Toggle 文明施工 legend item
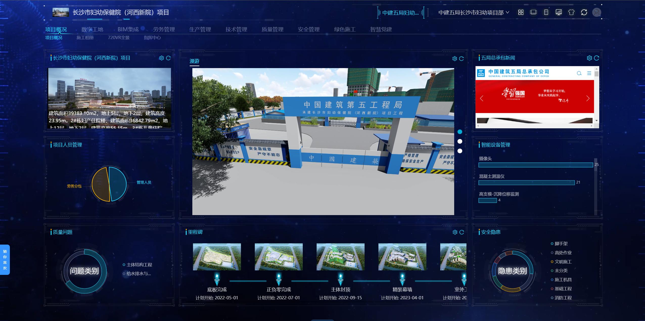 pos(561,262)
